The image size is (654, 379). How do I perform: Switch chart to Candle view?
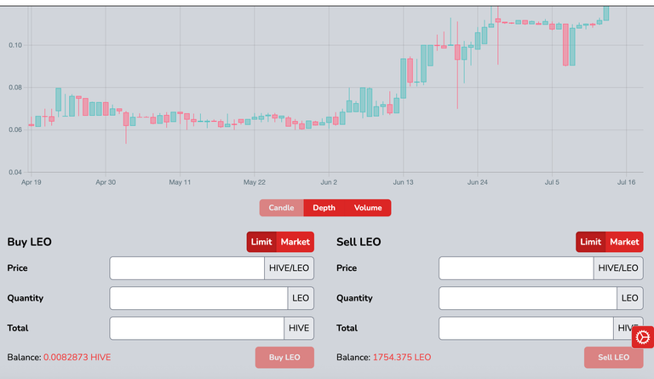point(282,208)
